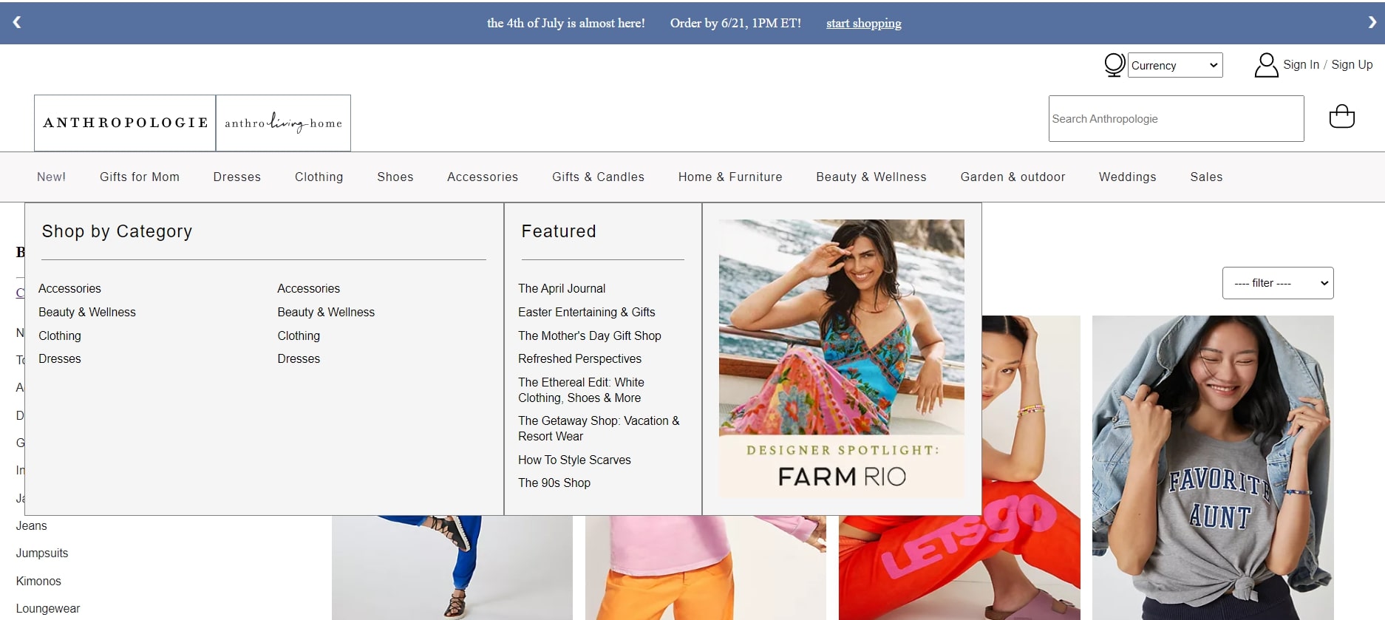Image resolution: width=1385 pixels, height=620 pixels.
Task: Select Clothing in second category column
Action: (299, 335)
